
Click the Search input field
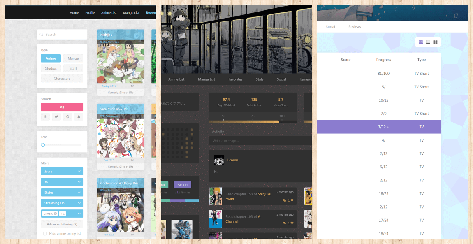point(62,35)
